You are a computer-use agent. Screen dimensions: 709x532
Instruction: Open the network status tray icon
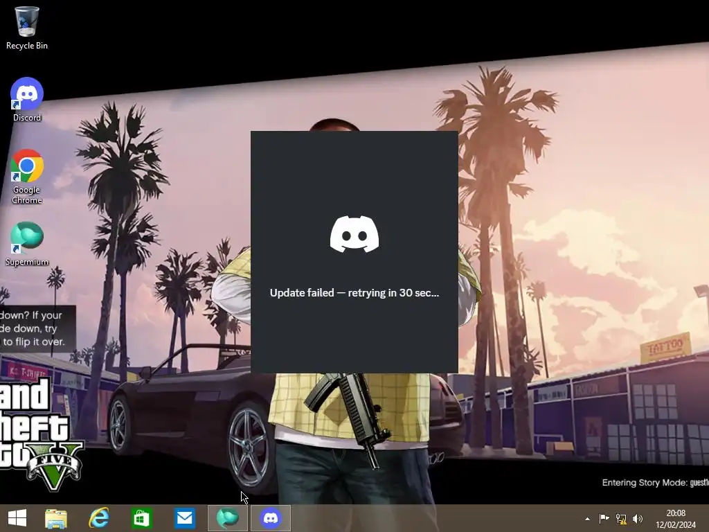coord(621,518)
